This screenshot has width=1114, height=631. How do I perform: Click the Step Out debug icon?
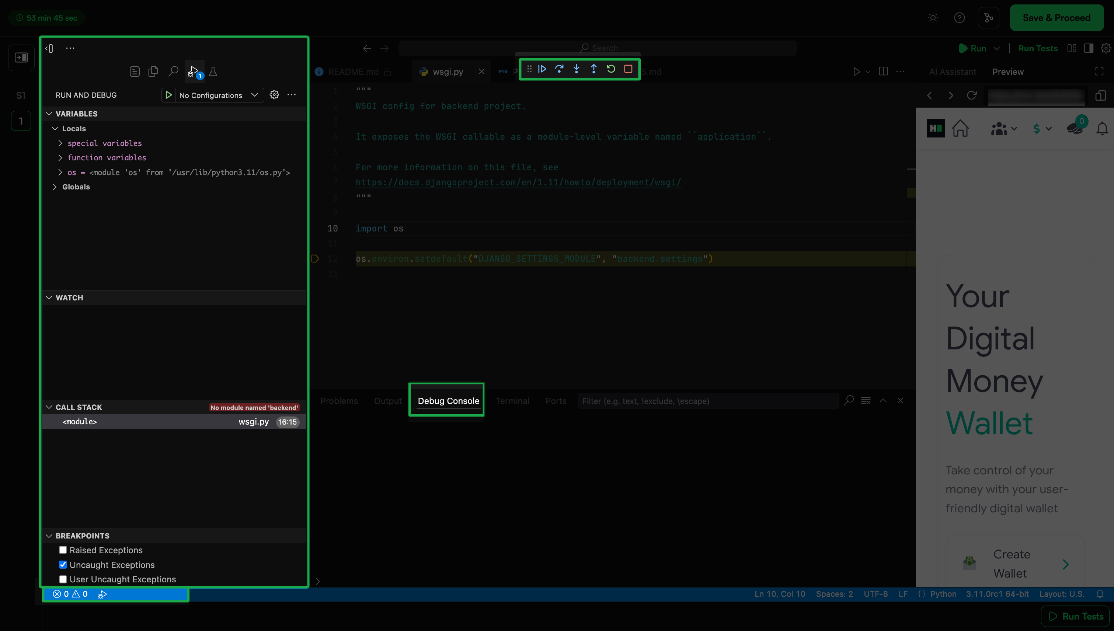(x=593, y=69)
